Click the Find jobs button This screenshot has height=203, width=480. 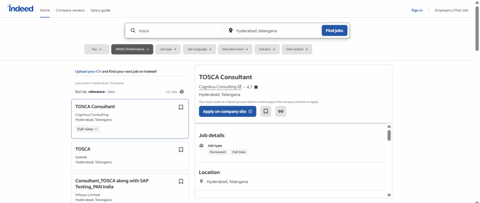click(334, 30)
